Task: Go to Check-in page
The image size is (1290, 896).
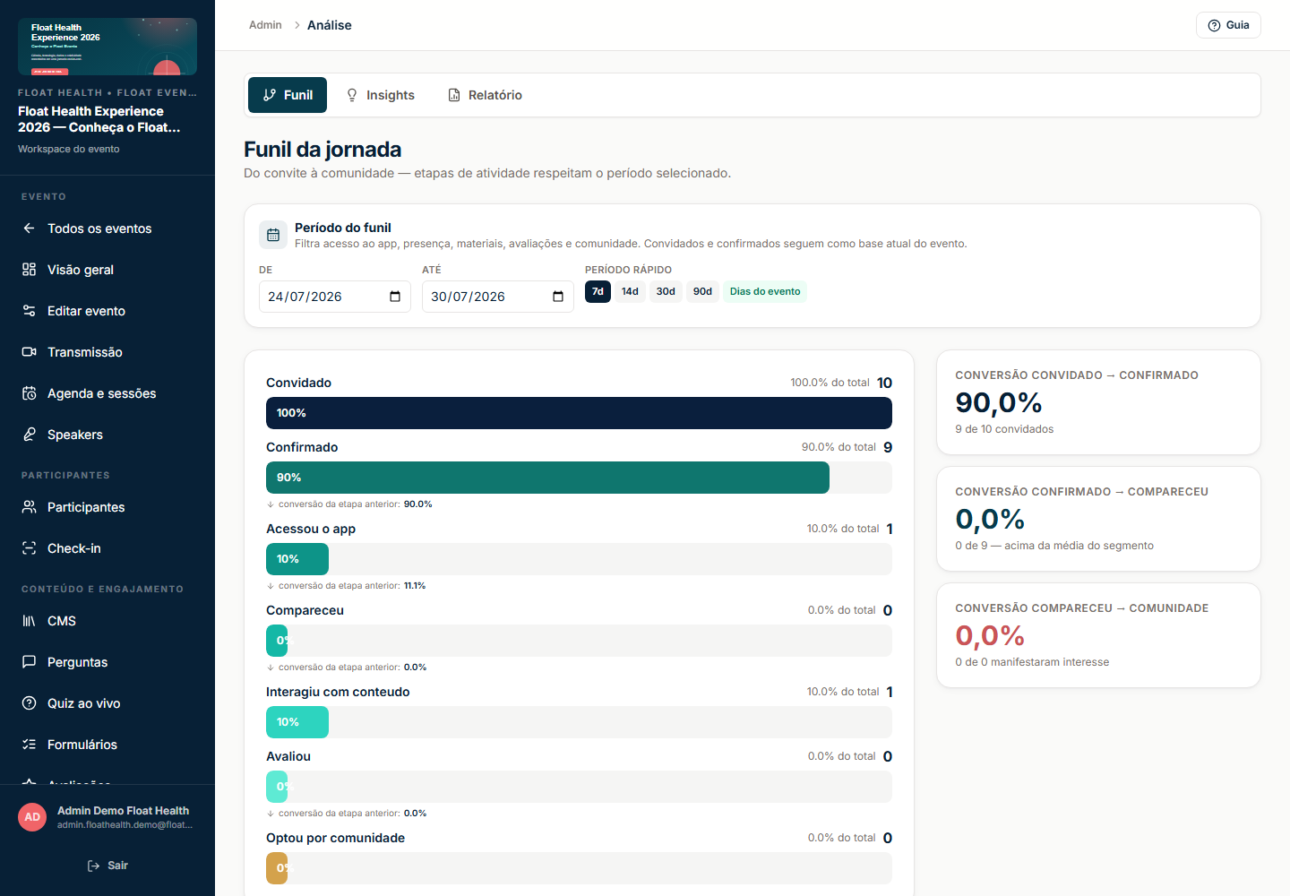Action: 107,548
